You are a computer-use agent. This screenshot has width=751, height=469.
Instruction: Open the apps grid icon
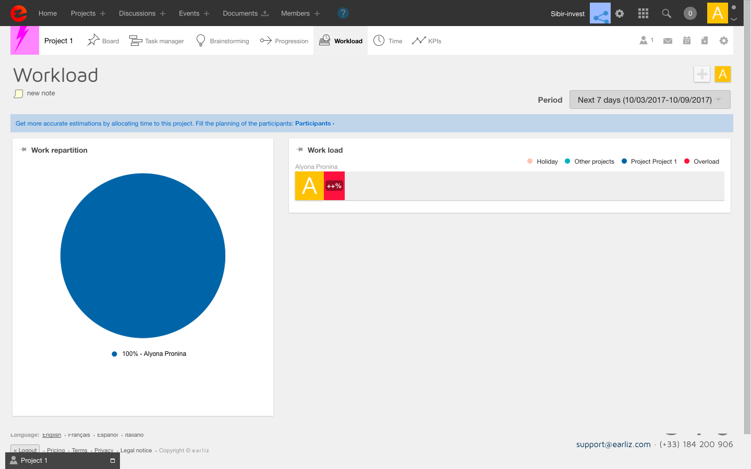643,14
